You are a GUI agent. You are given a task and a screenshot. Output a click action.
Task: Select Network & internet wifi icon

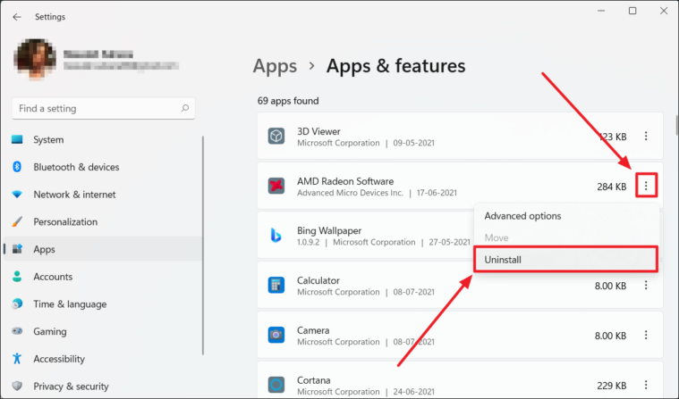coord(17,195)
